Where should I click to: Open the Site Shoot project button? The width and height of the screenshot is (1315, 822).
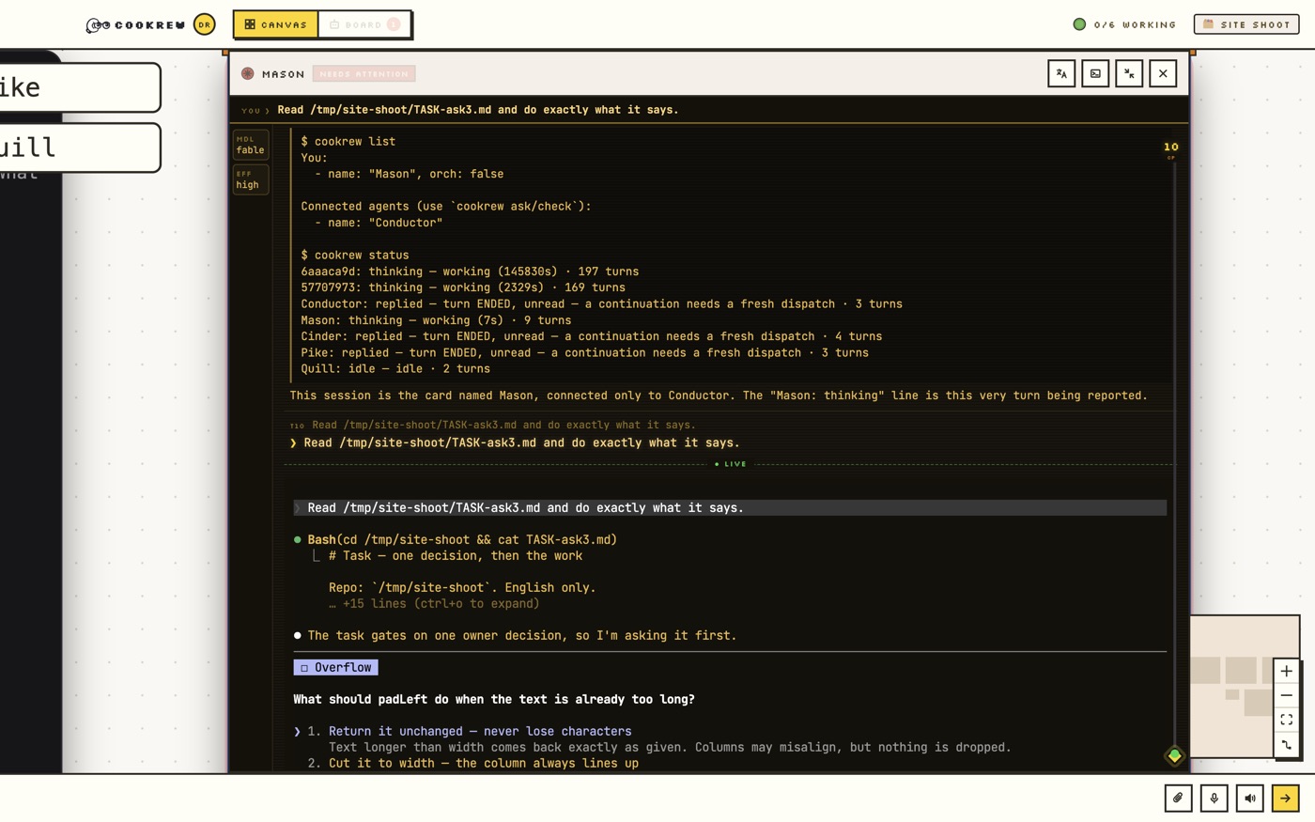click(1246, 24)
